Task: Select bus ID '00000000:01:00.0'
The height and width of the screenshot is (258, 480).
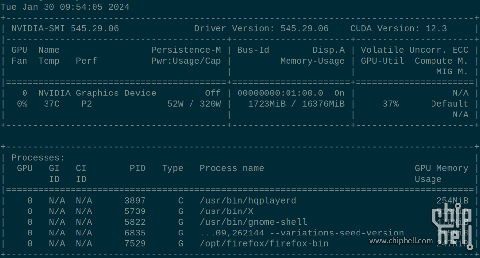Action: point(280,93)
